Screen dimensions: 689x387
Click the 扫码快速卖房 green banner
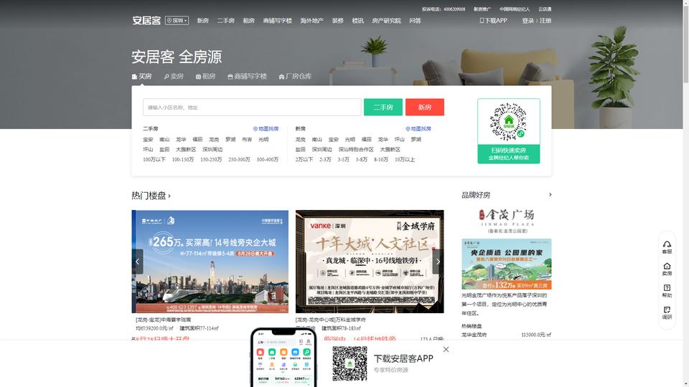[x=509, y=153]
